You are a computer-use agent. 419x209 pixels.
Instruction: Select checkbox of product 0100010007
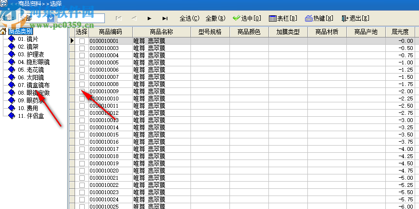[82, 77]
